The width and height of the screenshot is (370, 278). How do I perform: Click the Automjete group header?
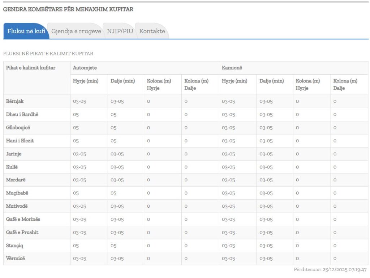(85, 68)
